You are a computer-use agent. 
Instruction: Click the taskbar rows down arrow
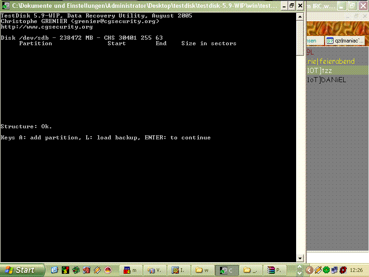click(x=299, y=273)
